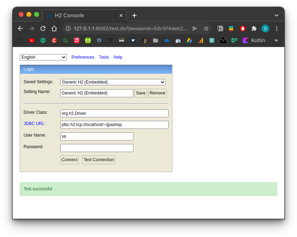Open the language dropdown showing English
Image resolution: width=297 pixels, height=237 pixels.
pos(43,57)
